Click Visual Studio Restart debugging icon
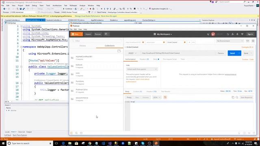The image size is (260, 146). coord(93,9)
